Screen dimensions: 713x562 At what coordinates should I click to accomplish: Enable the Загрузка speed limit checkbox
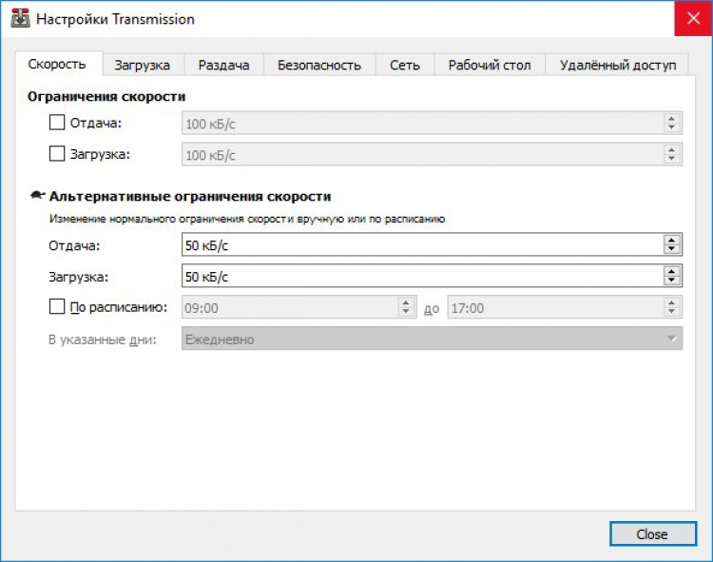point(57,154)
